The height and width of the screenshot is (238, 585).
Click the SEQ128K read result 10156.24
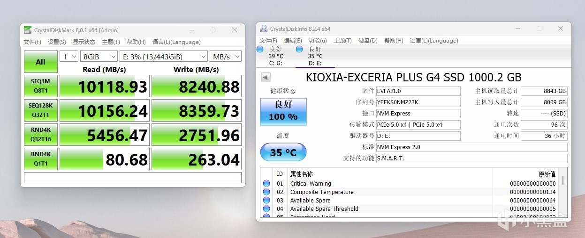point(105,110)
